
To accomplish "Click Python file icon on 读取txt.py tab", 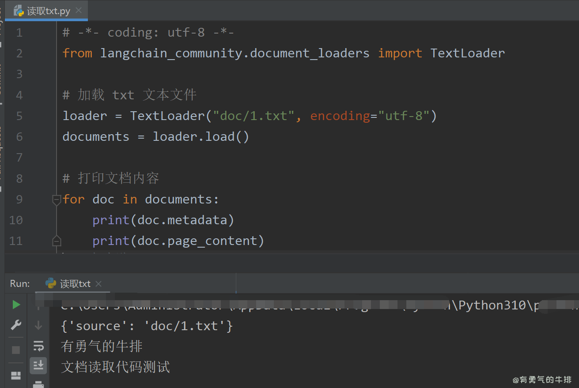I will pos(19,11).
